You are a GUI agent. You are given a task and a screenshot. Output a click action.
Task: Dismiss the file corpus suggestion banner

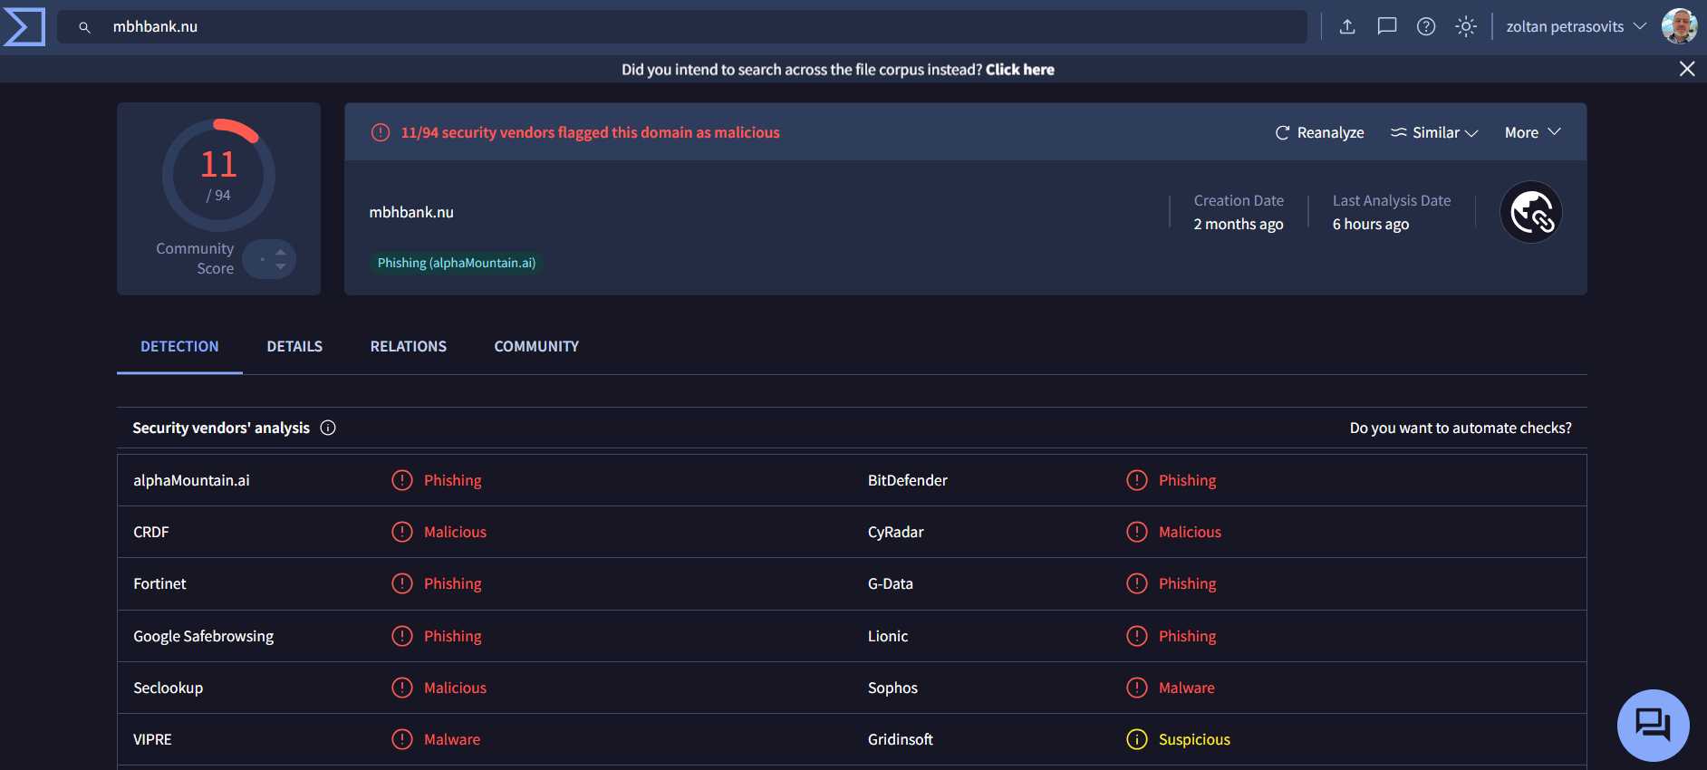pos(1686,69)
